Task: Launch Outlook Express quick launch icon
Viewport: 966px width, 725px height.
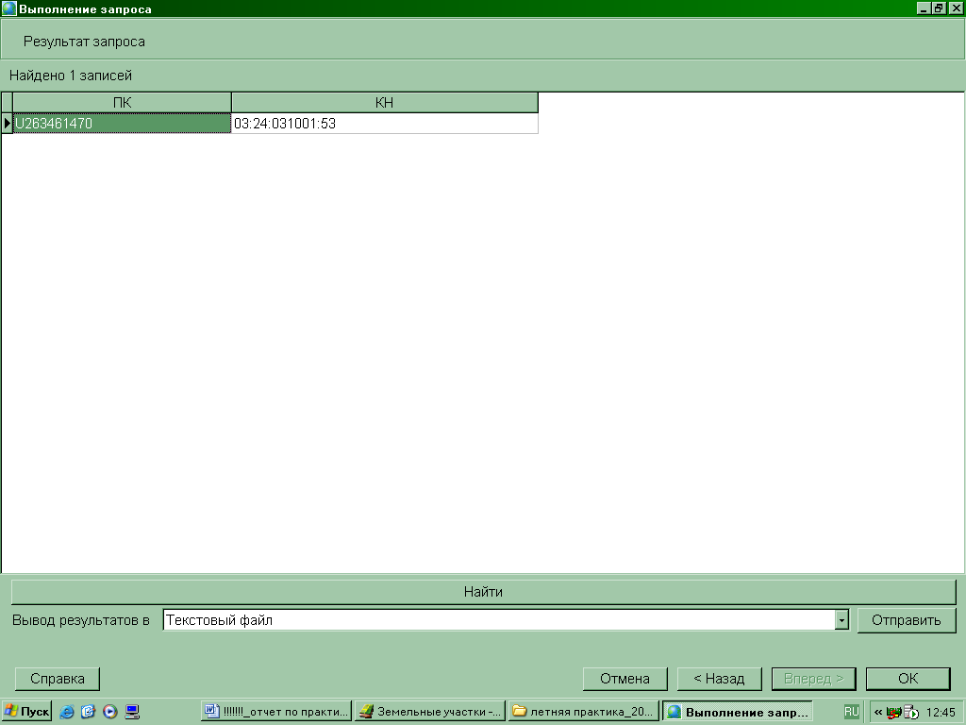Action: [88, 712]
